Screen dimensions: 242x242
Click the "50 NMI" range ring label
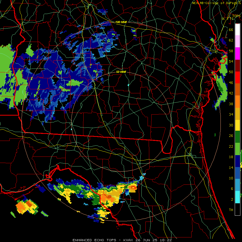click(121, 72)
